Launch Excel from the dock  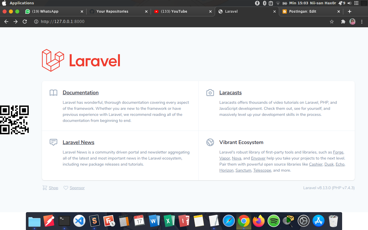point(169,221)
